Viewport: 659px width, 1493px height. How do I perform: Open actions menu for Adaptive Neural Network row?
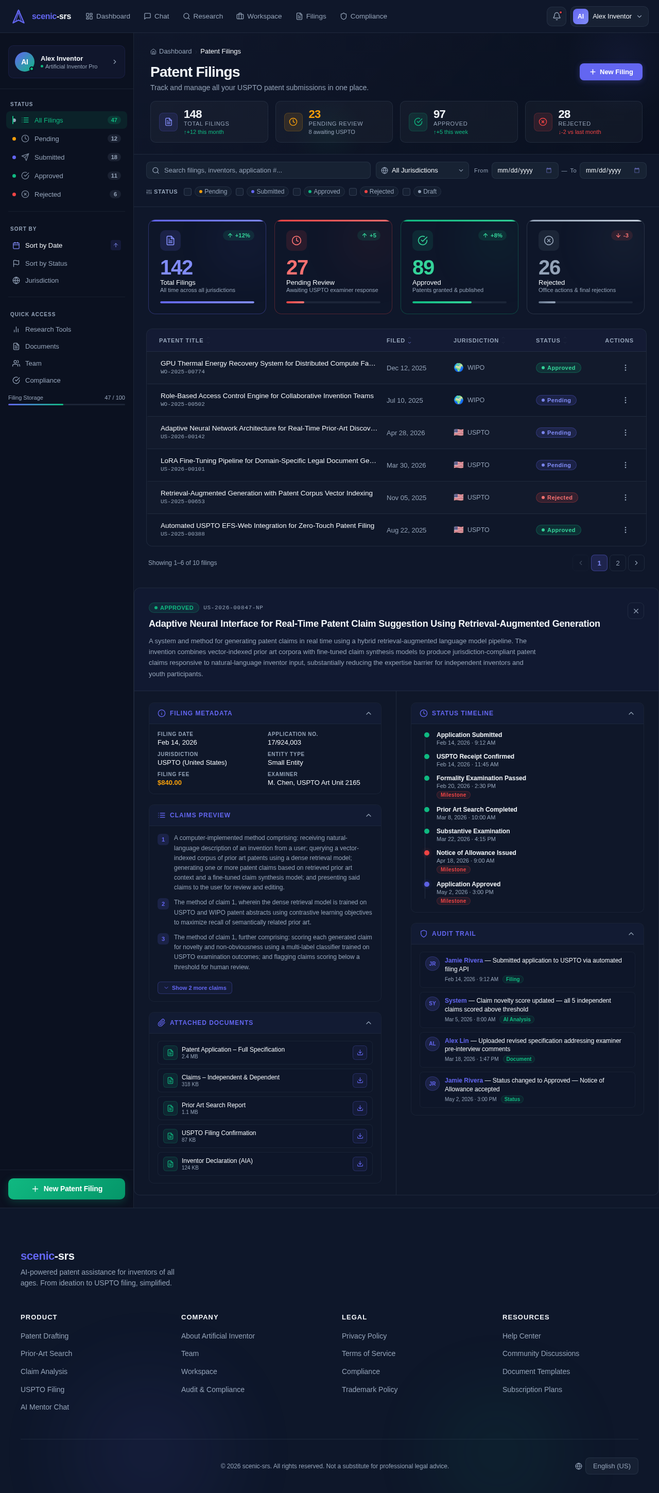(625, 433)
